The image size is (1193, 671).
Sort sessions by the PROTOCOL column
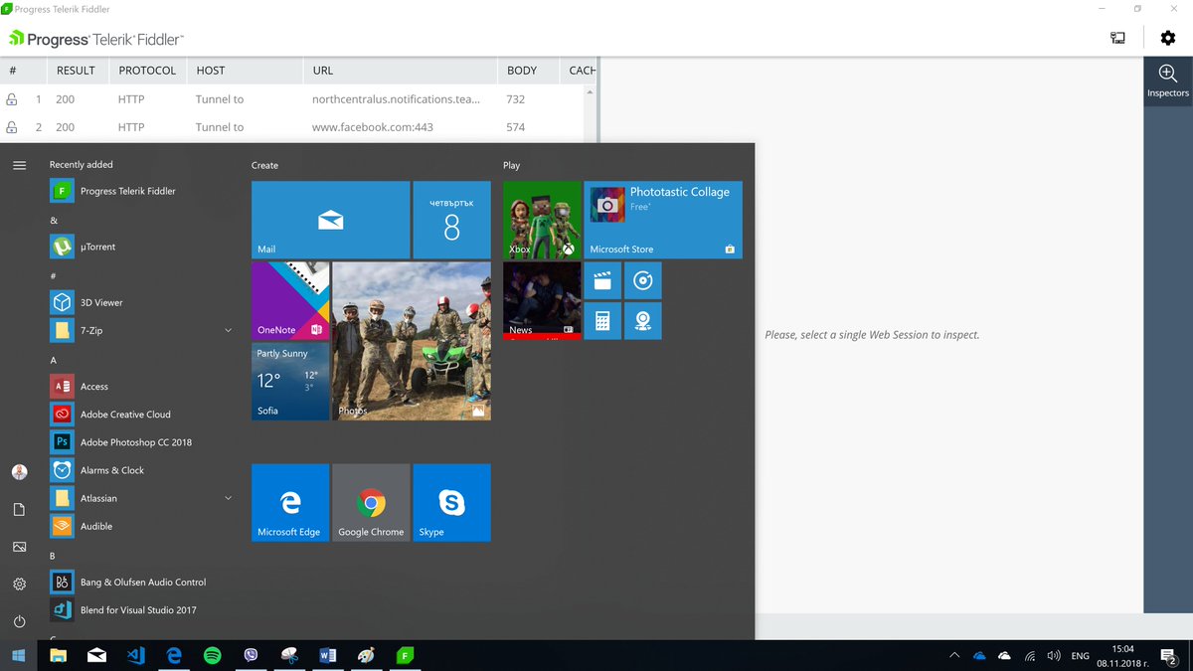click(147, 71)
